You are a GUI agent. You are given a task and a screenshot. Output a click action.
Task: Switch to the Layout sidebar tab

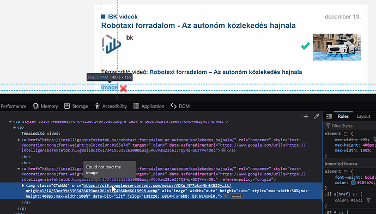(x=363, y=116)
